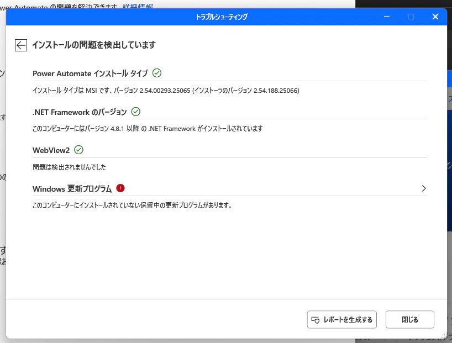The width and height of the screenshot is (452, 343).
Task: Click red error icon beside Windows 更新プログラム
Action: (x=120, y=188)
